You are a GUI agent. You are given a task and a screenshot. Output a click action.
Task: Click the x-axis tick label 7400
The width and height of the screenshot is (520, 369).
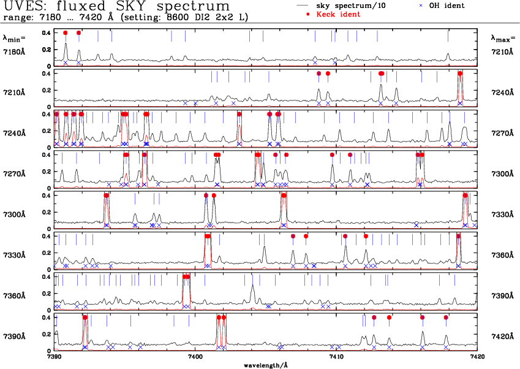[x=195, y=357]
